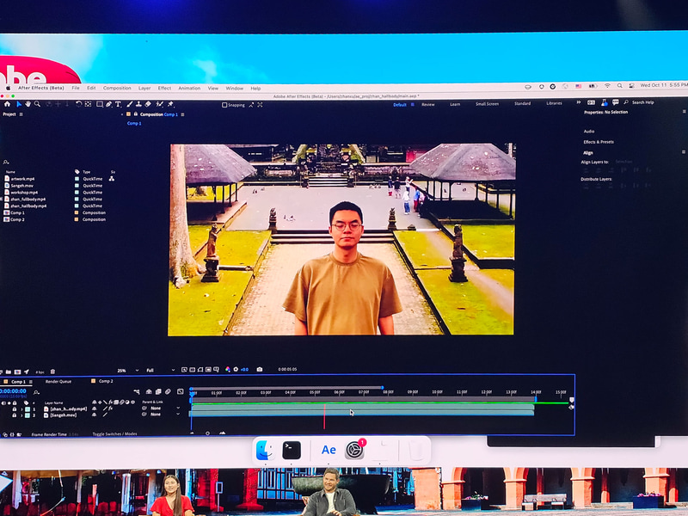Select the Rotation tool
This screenshot has height=516, width=688.
tap(80, 105)
